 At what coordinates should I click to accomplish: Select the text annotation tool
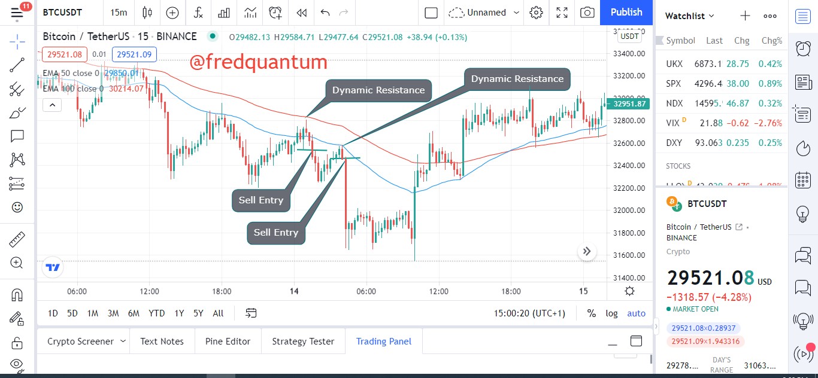click(x=17, y=136)
